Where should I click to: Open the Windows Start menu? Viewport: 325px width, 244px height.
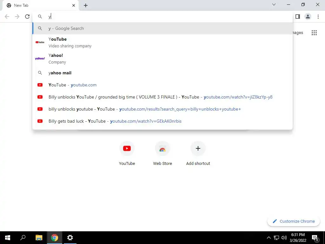pyautogui.click(x=8, y=238)
